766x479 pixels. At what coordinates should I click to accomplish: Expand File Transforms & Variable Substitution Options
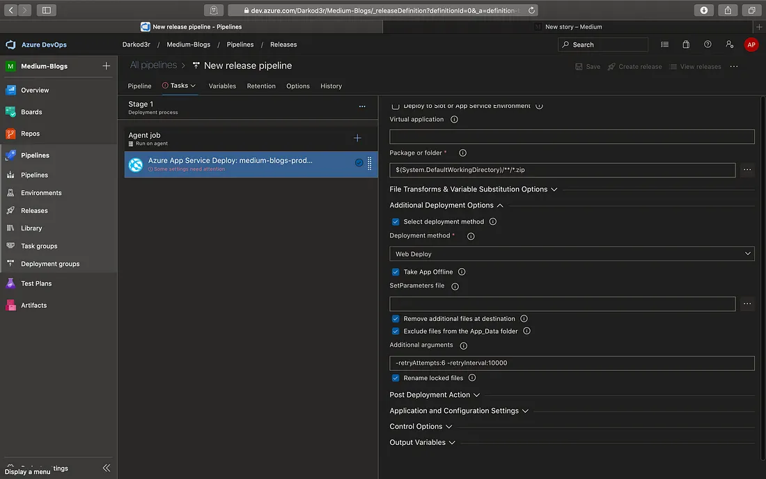[473, 189]
